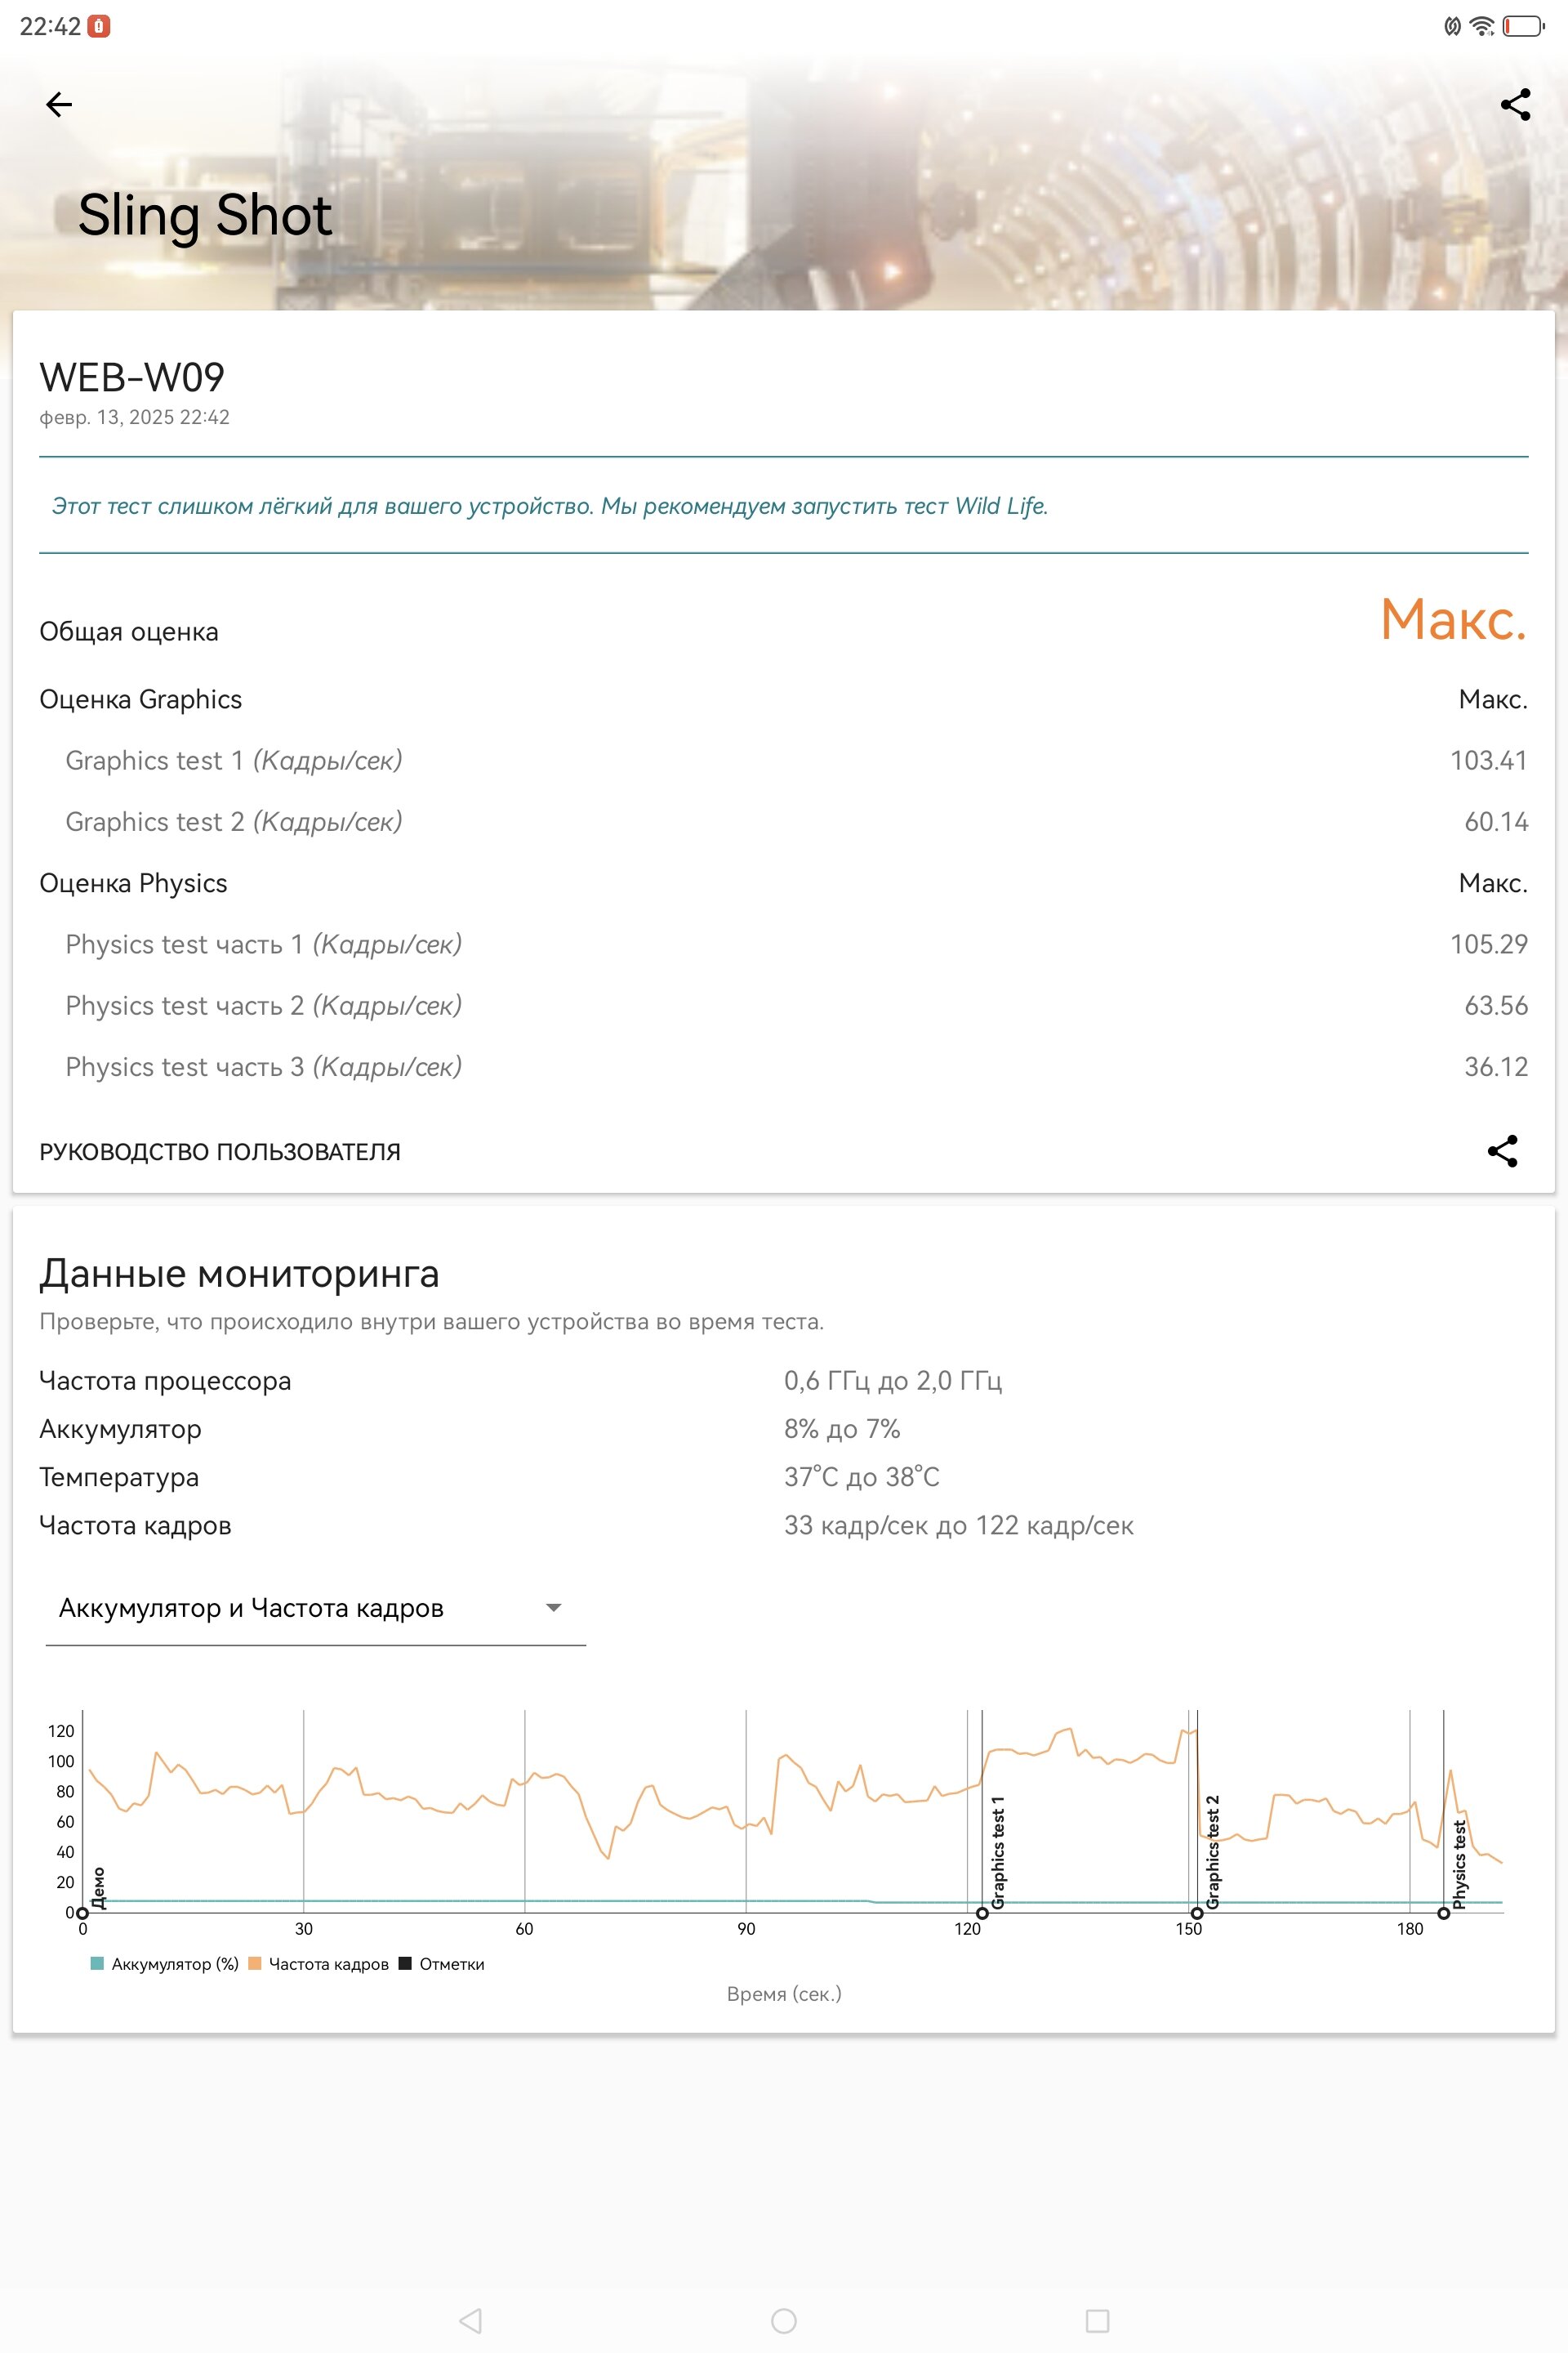Viewport: 1568px width, 2353px height.
Task: Tap the Wi-Fi status icon
Action: click(1482, 26)
